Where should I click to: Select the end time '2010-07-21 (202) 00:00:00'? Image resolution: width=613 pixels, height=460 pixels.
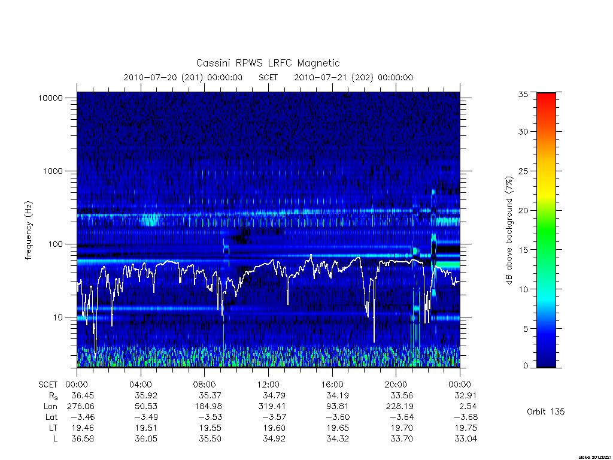(x=353, y=77)
